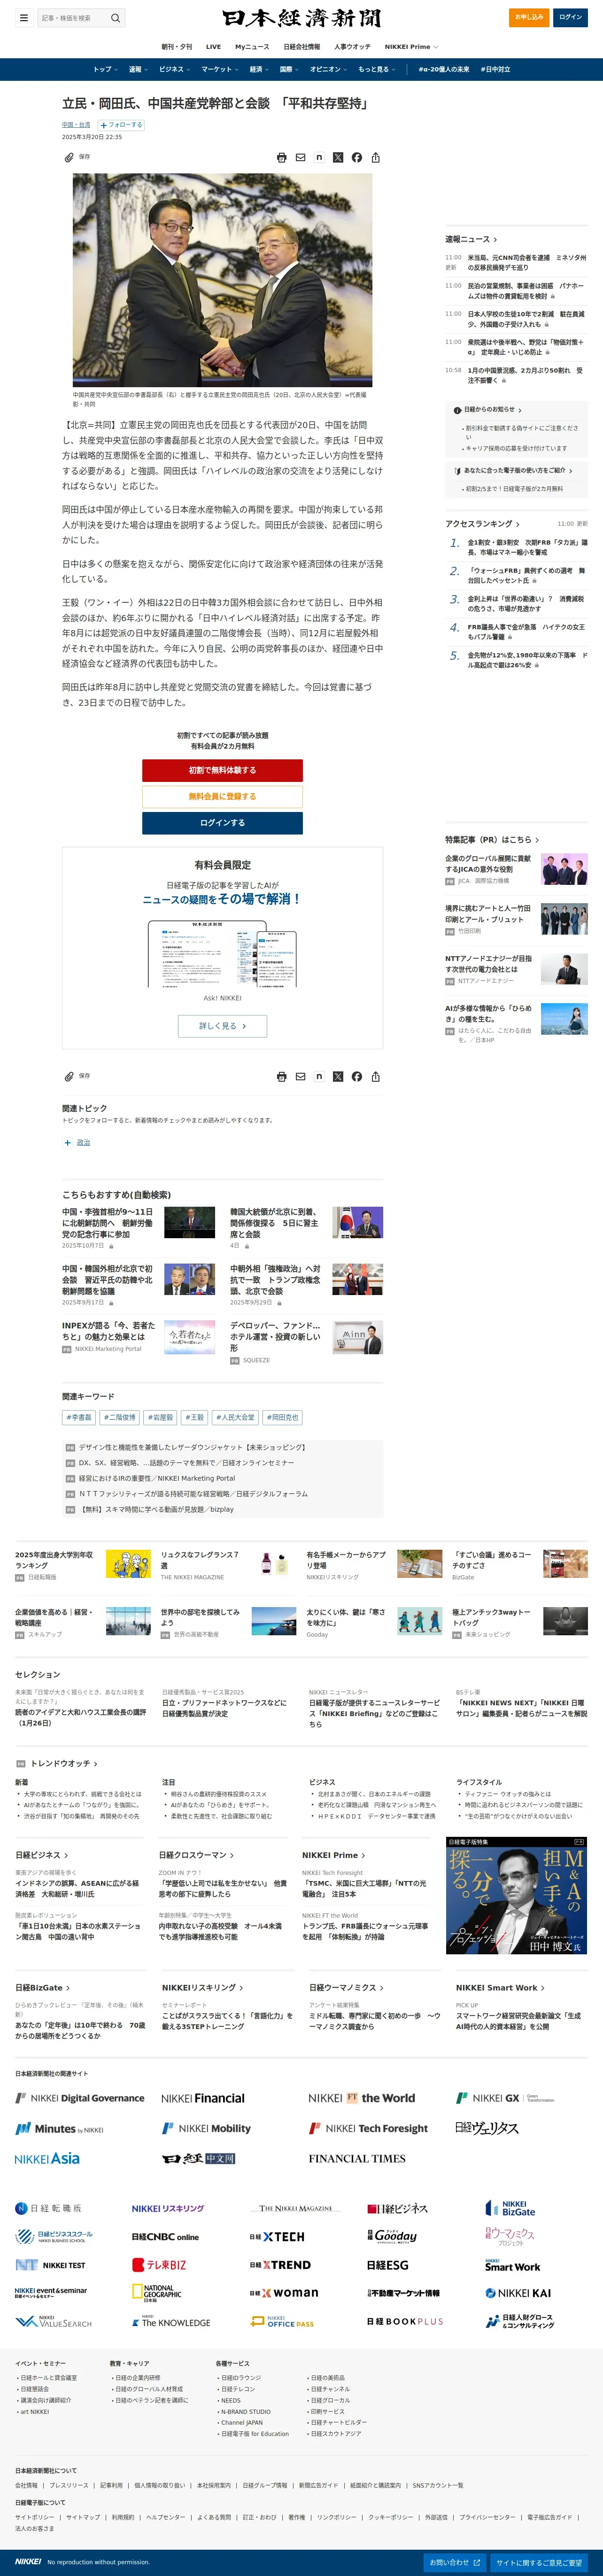603x2576 pixels.
Task: Click the Nikkei masthead logo
Action: coord(301,18)
